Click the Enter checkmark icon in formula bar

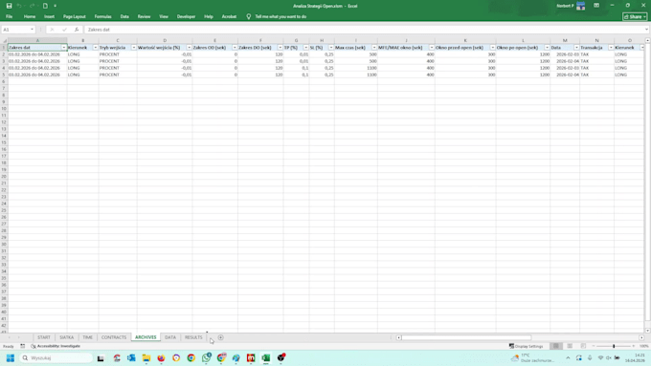[x=64, y=30]
